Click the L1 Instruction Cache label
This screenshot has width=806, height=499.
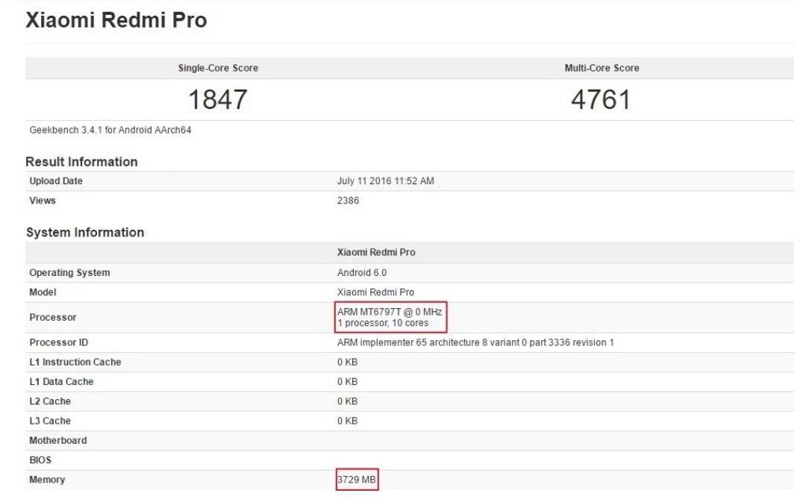pos(75,362)
